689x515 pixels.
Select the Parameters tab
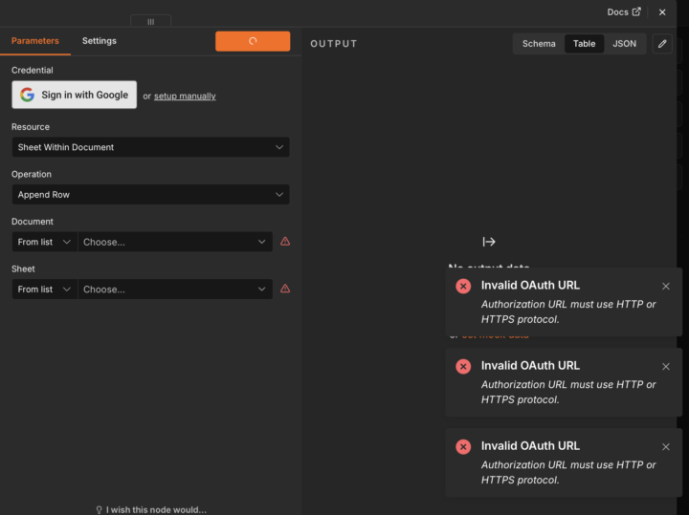click(35, 41)
